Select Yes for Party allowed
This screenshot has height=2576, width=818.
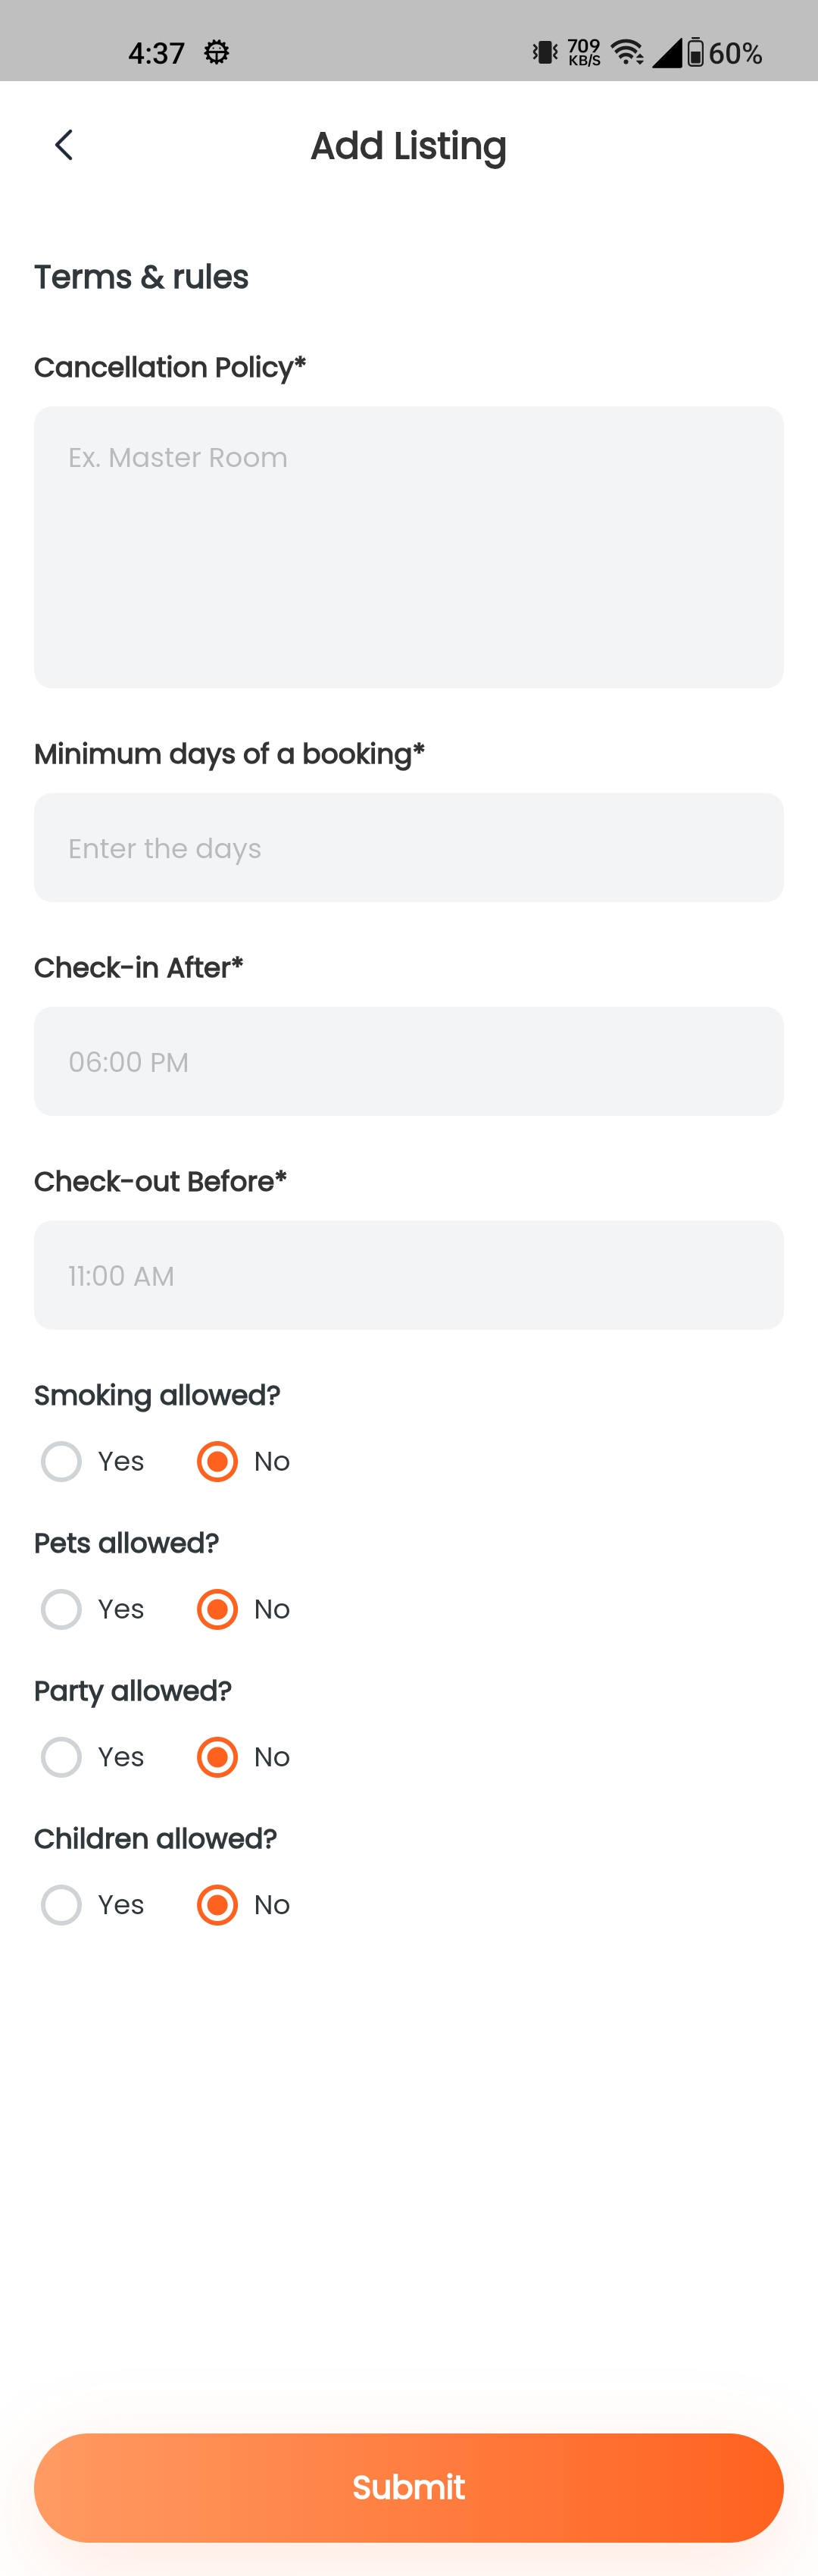click(61, 1757)
